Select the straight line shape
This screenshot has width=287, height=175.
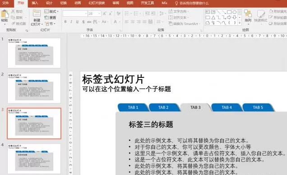pyautogui.click(x=218, y=12)
